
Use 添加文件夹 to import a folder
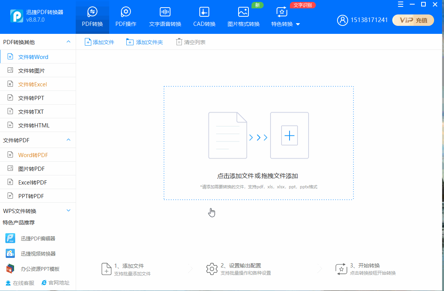pyautogui.click(x=145, y=42)
